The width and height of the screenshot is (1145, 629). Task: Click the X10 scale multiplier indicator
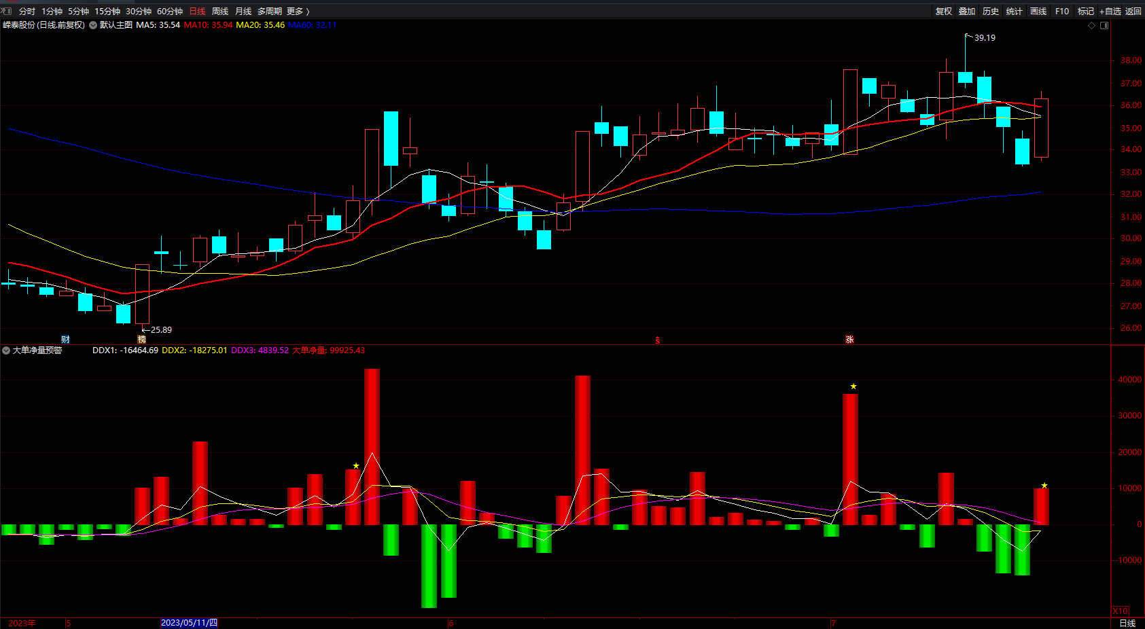coord(1121,611)
